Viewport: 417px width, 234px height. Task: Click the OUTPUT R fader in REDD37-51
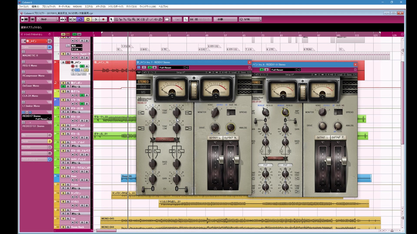[344, 161]
